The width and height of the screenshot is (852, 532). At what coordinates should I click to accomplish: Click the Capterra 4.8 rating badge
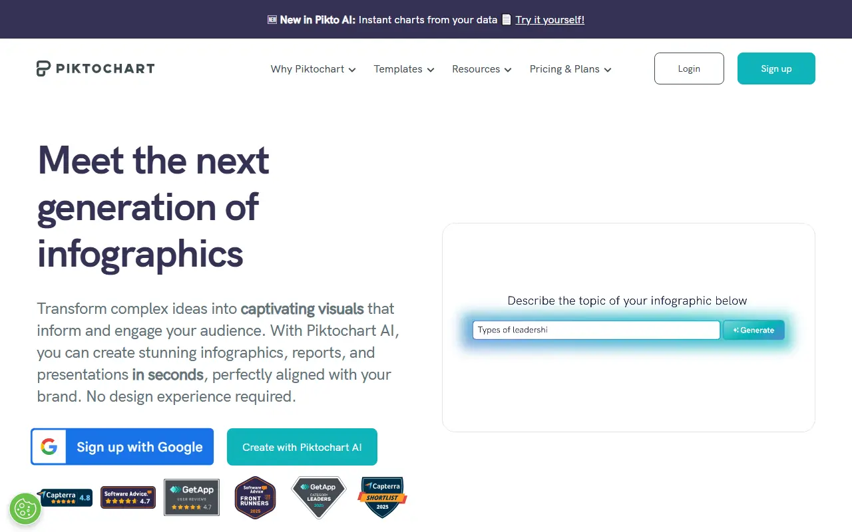[64, 497]
